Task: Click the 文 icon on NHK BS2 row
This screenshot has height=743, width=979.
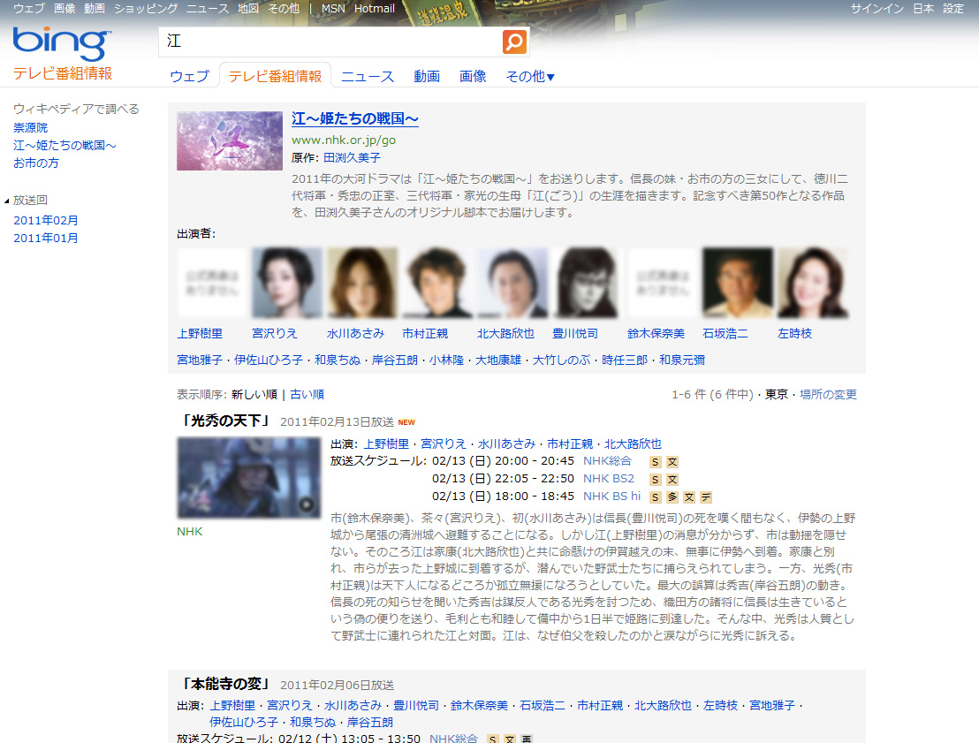Action: coord(672,480)
